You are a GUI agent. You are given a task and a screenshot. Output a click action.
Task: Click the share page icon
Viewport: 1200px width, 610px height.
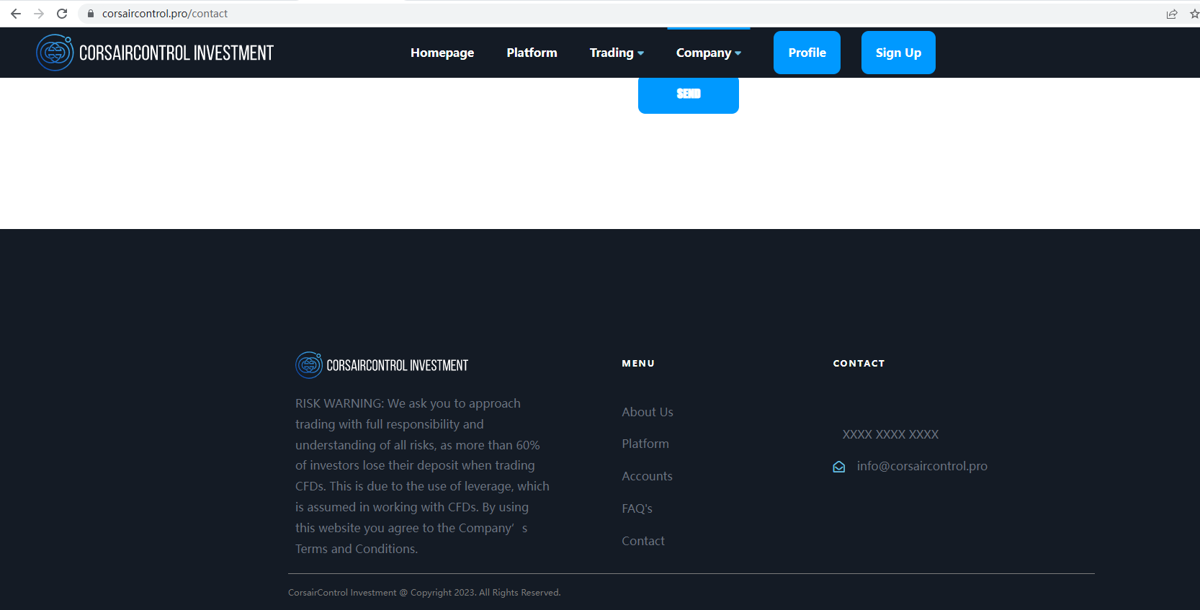tap(1172, 14)
